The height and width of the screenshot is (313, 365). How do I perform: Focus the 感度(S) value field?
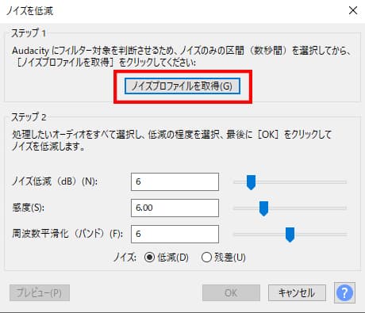175,208
